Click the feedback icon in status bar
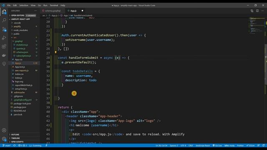The width and height of the screenshot is (267, 150). pos(259,145)
